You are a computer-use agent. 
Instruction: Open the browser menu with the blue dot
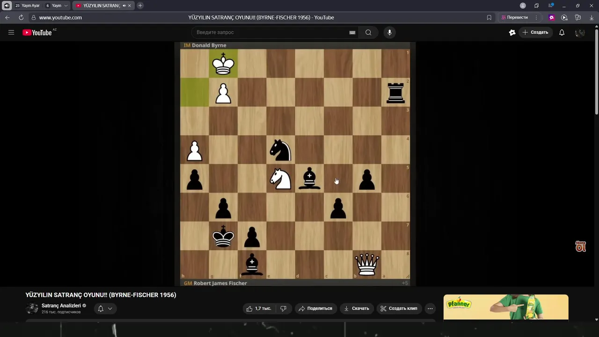click(x=551, y=6)
